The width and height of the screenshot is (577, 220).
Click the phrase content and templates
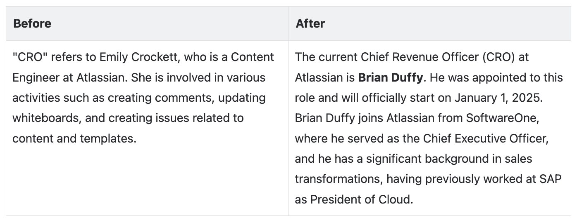click(x=74, y=138)
